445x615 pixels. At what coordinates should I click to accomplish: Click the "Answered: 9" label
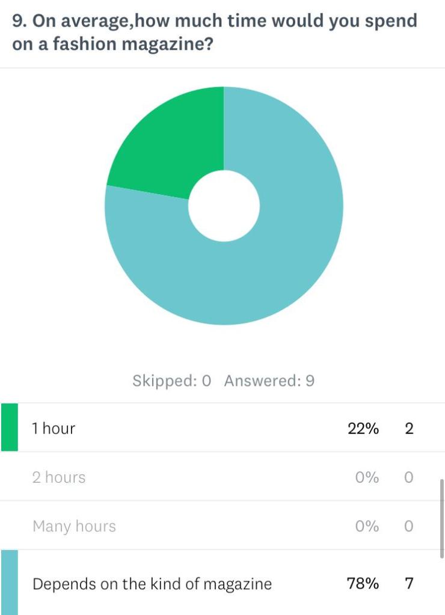tap(269, 381)
